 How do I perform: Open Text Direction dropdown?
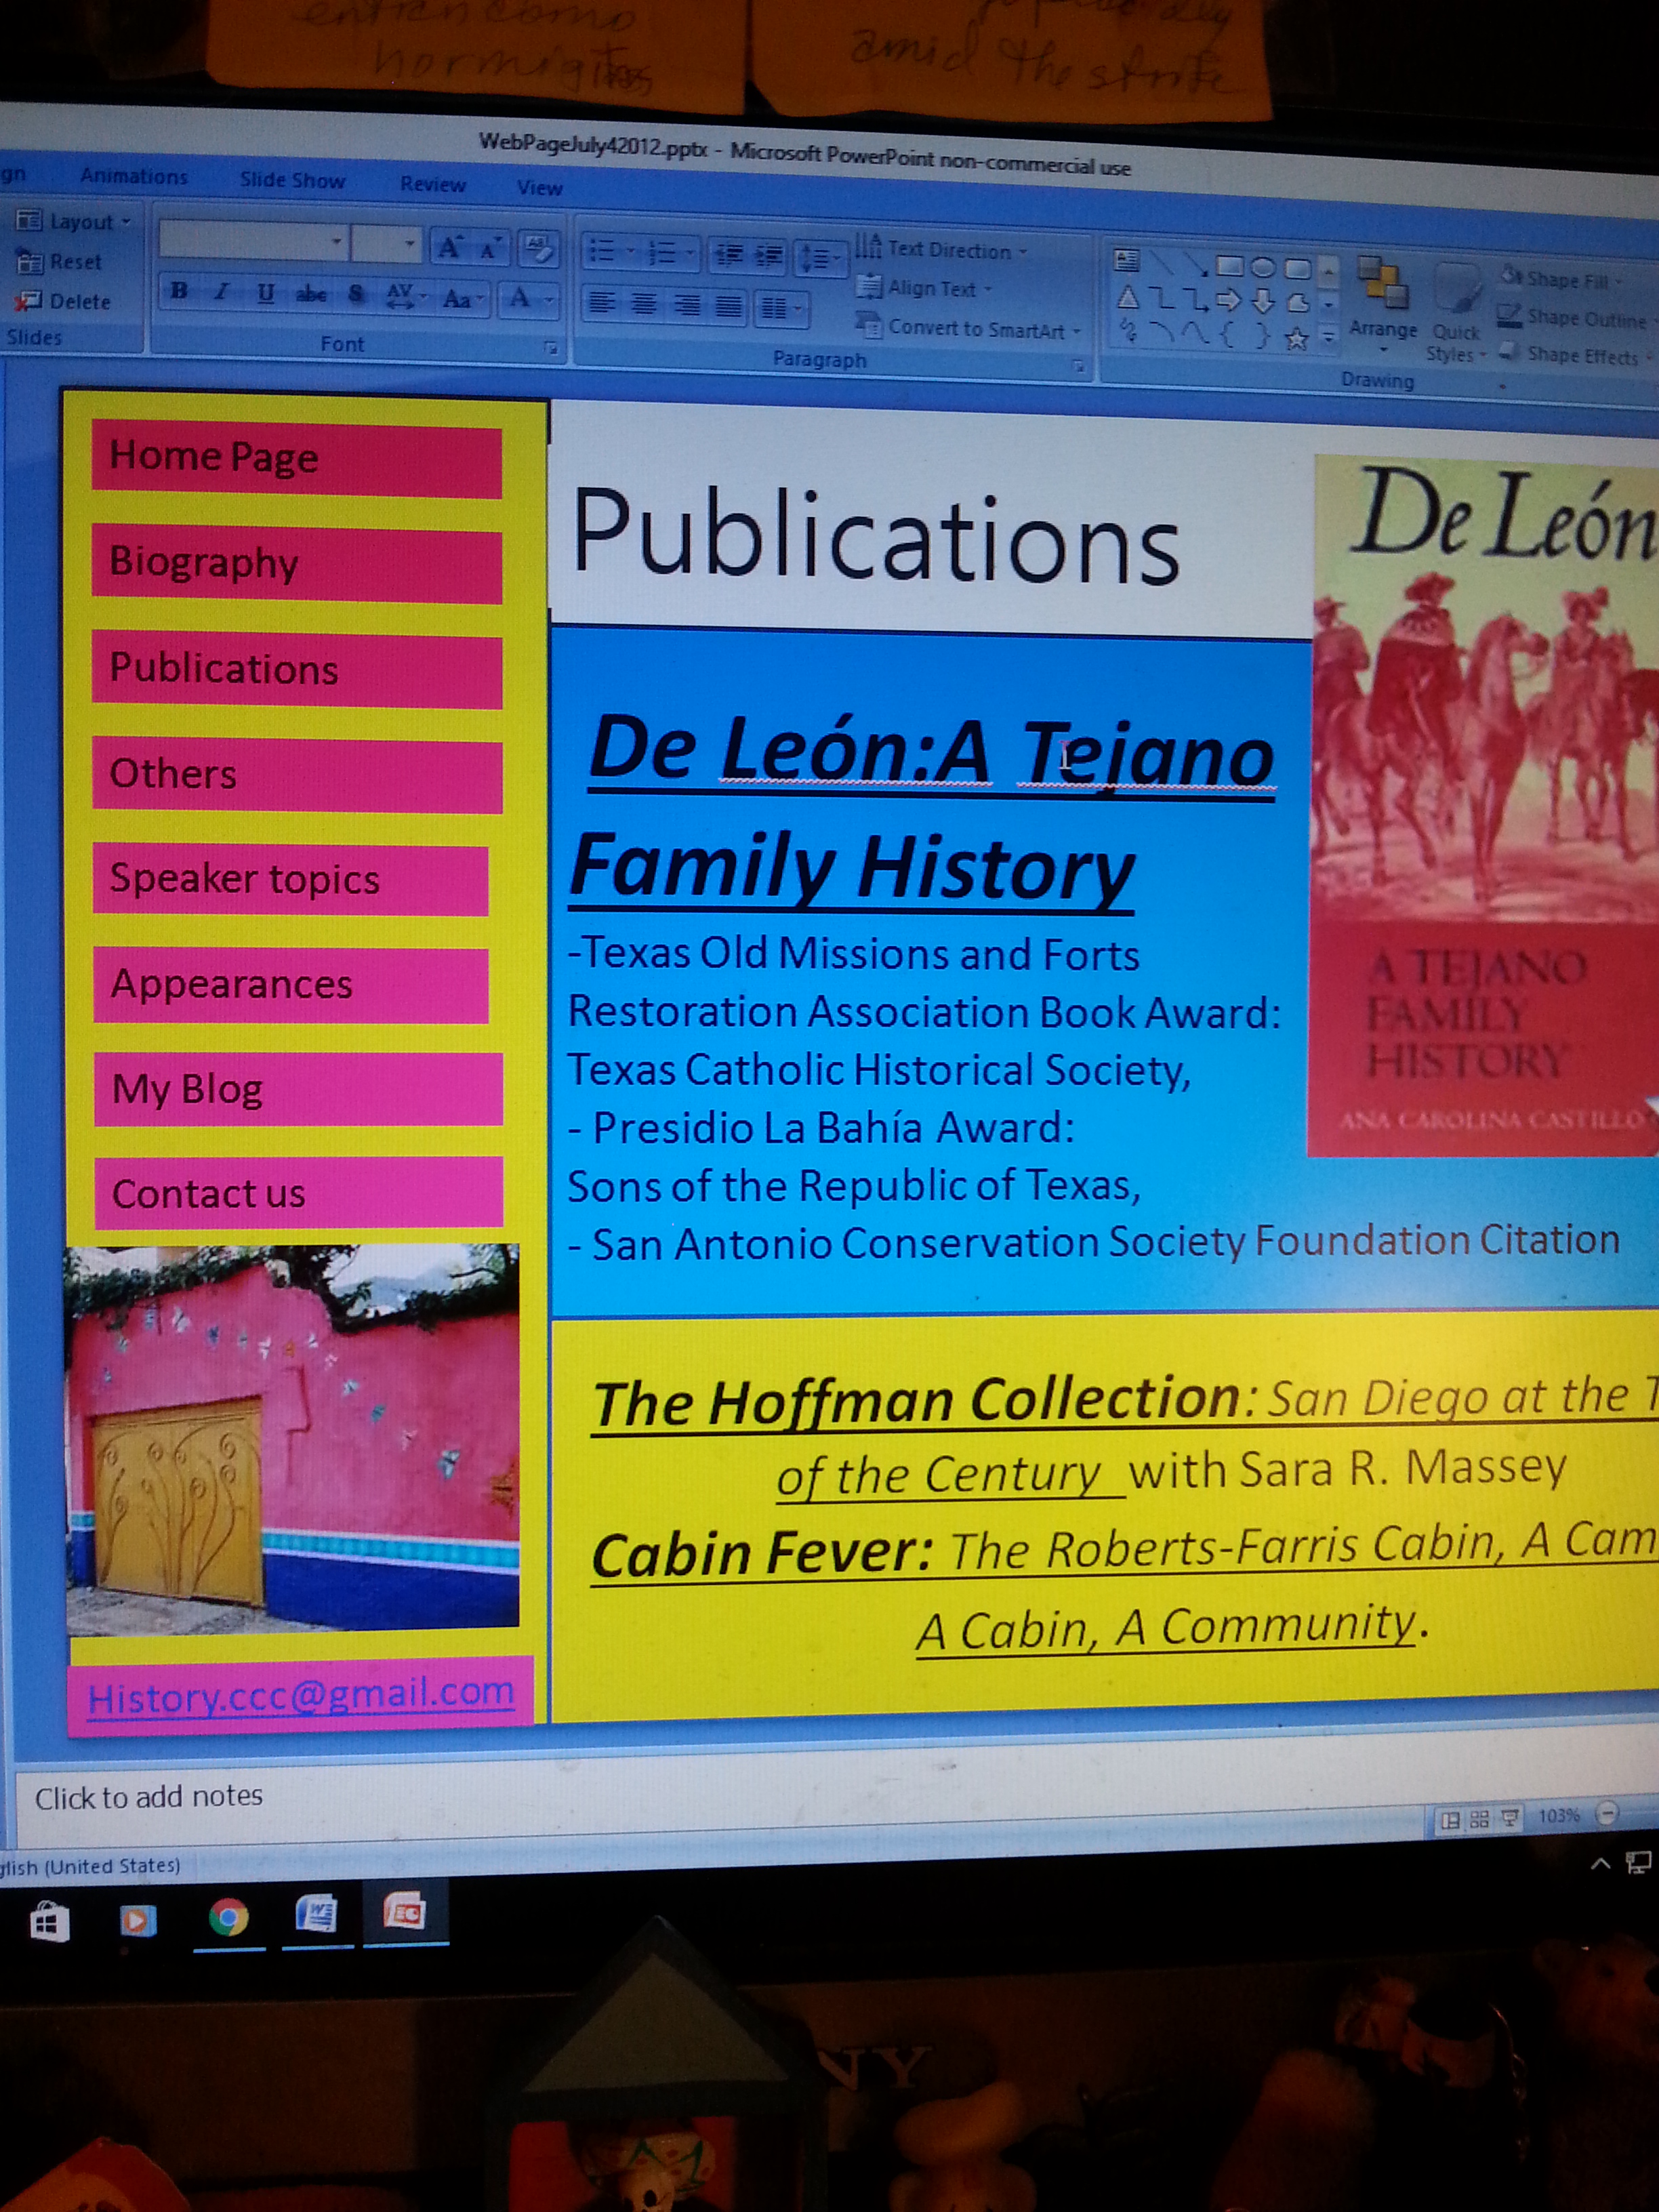click(x=941, y=249)
